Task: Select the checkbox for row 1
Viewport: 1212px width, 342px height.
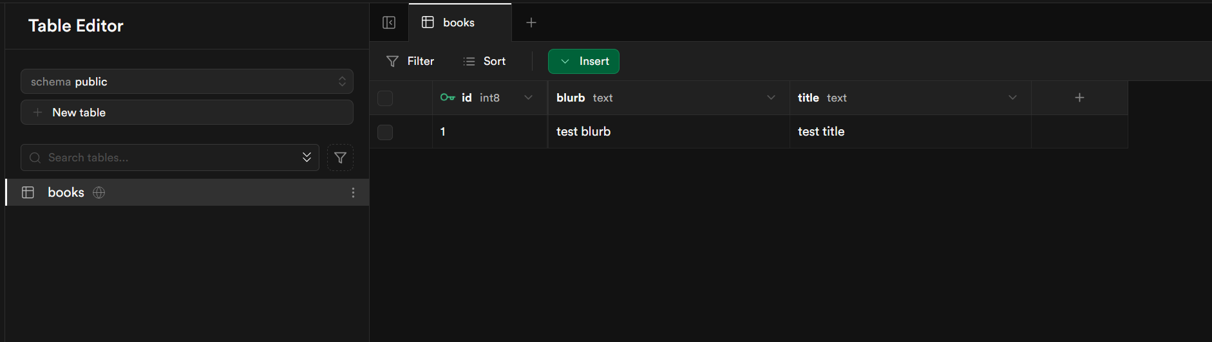Action: point(385,132)
